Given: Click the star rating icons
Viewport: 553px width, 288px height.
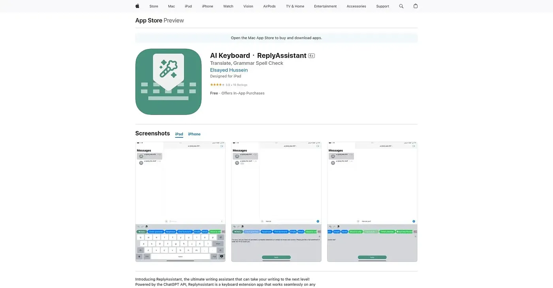Looking at the screenshot, I should click(217, 85).
